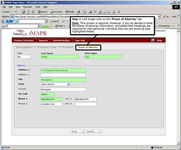Expand the AIM toolbar dropdown
181x150 pixels.
click(x=16, y=21)
